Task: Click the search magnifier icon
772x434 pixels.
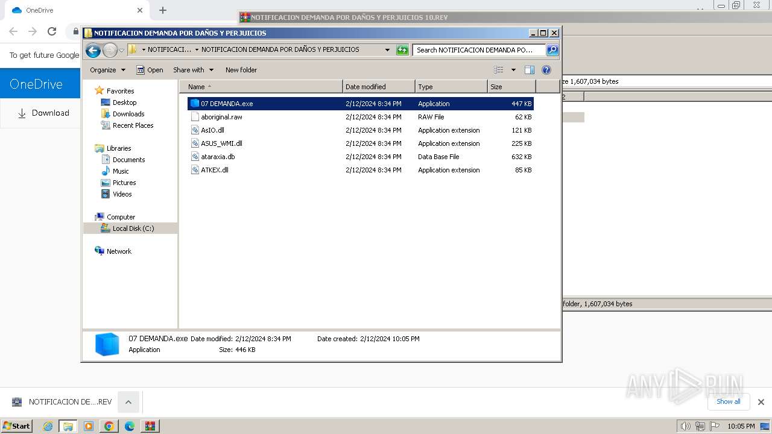Action: coord(552,50)
